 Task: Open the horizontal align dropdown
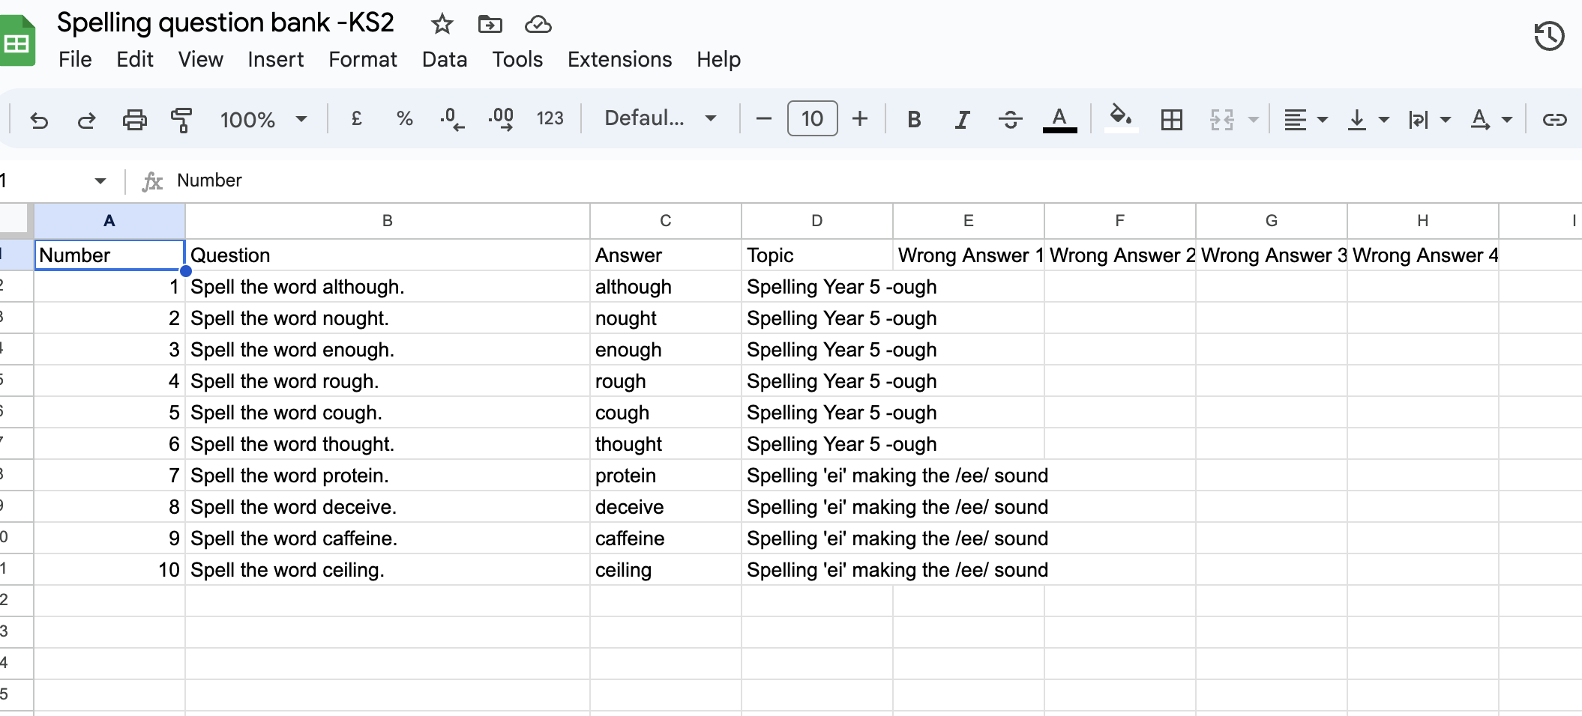pos(1305,120)
